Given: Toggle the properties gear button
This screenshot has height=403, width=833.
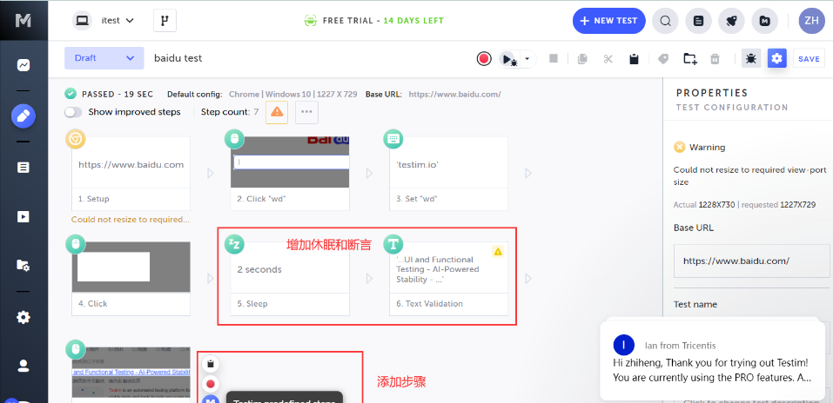Looking at the screenshot, I should point(776,58).
